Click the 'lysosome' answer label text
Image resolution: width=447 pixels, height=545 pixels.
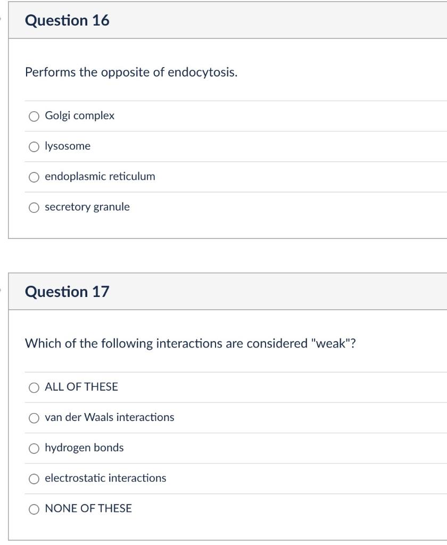pyautogui.click(x=68, y=146)
